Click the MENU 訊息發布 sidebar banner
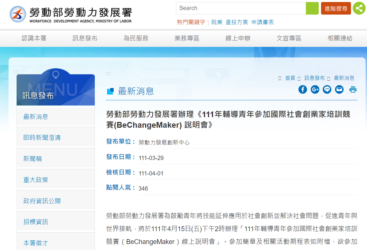 pos(56,87)
